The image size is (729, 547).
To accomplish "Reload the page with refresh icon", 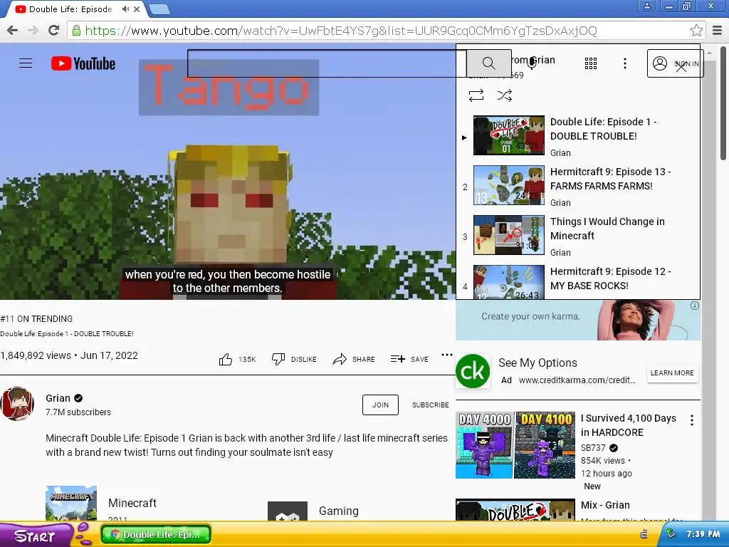I will point(54,31).
